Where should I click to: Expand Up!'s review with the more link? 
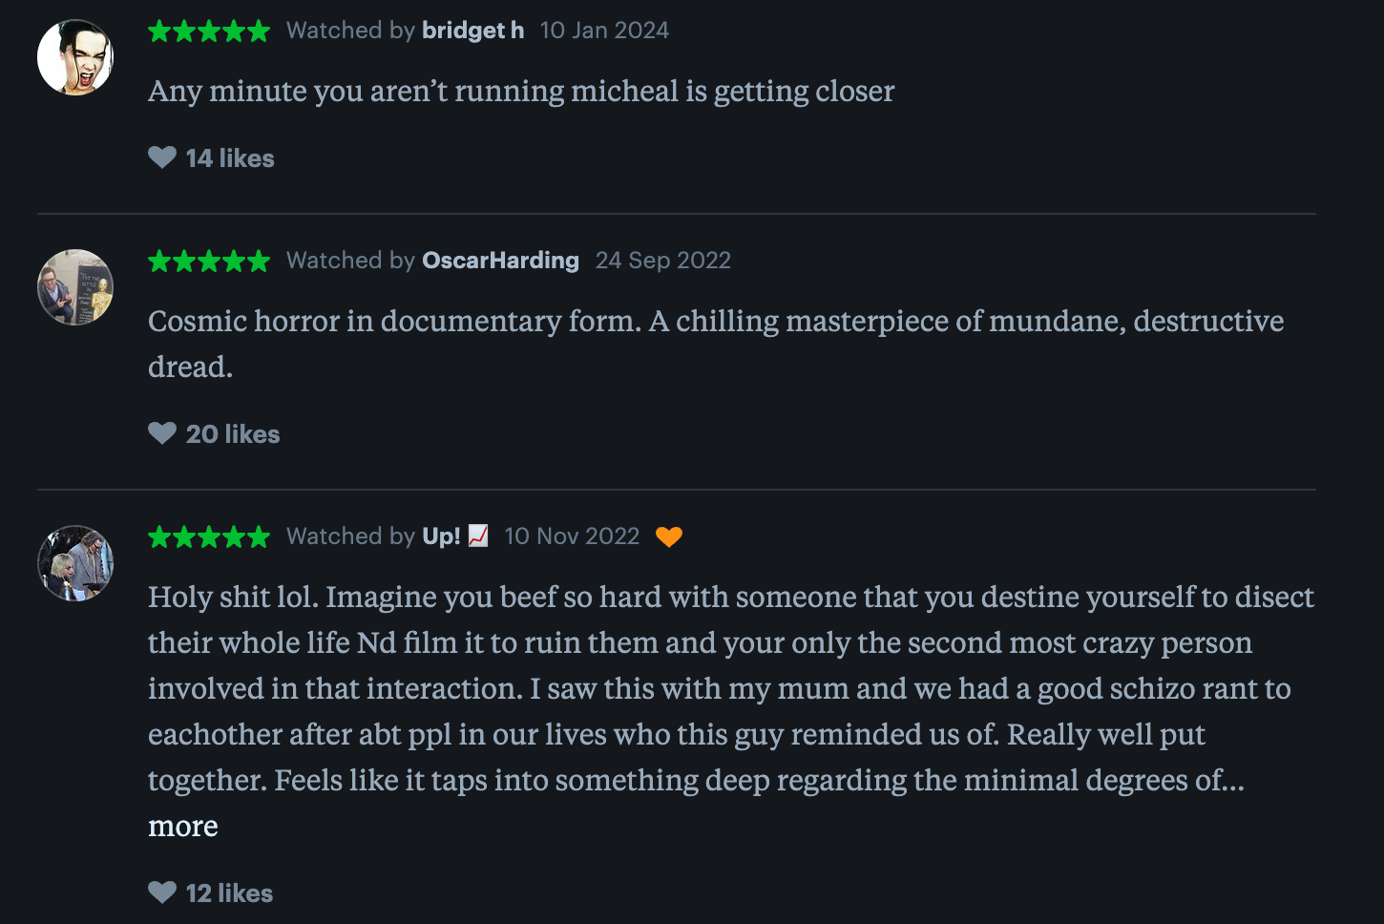[182, 826]
